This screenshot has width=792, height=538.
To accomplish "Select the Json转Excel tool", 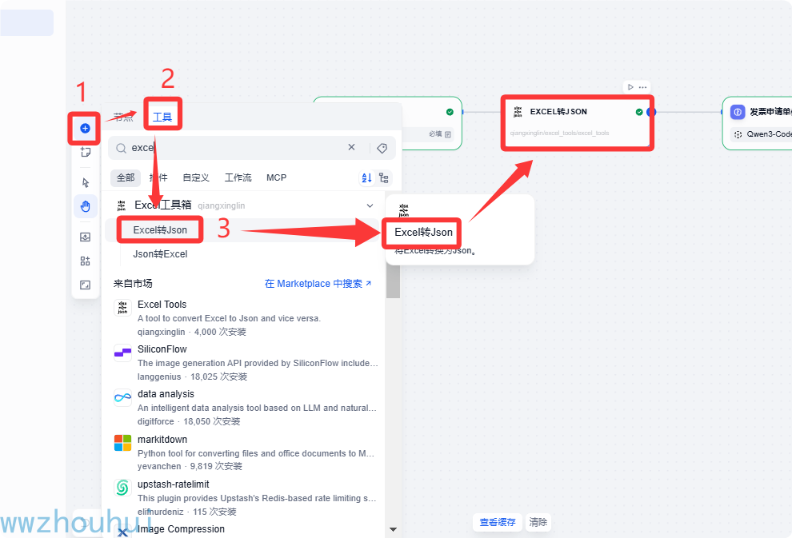I will click(x=160, y=254).
